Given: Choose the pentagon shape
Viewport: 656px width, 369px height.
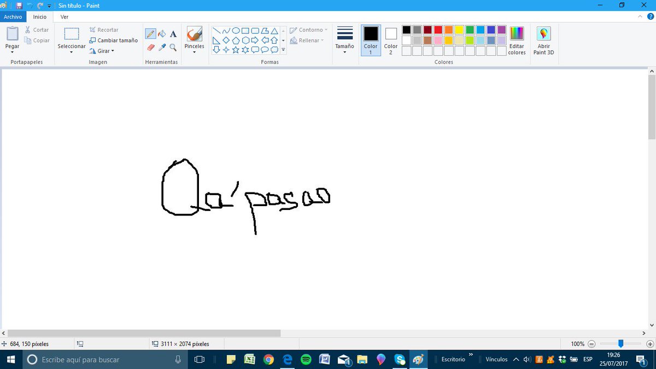Looking at the screenshot, I should tap(236, 40).
